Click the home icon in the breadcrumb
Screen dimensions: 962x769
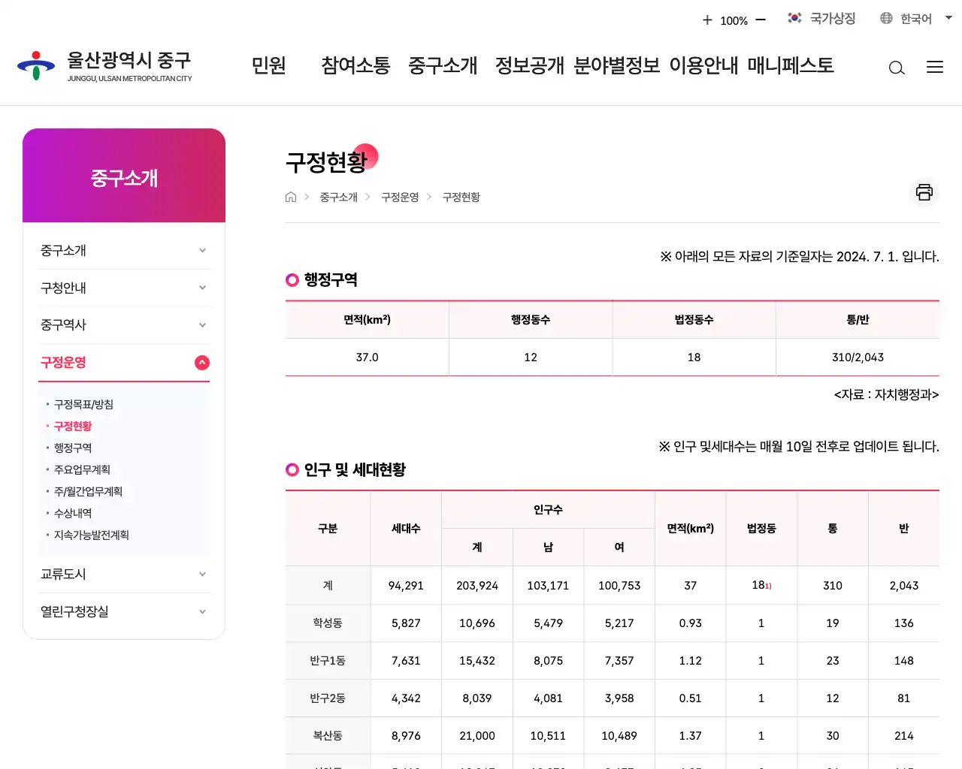tap(291, 197)
